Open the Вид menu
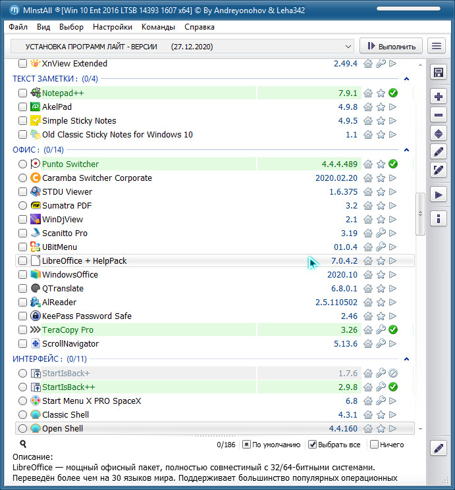This screenshot has height=490, width=455. pos(43,27)
